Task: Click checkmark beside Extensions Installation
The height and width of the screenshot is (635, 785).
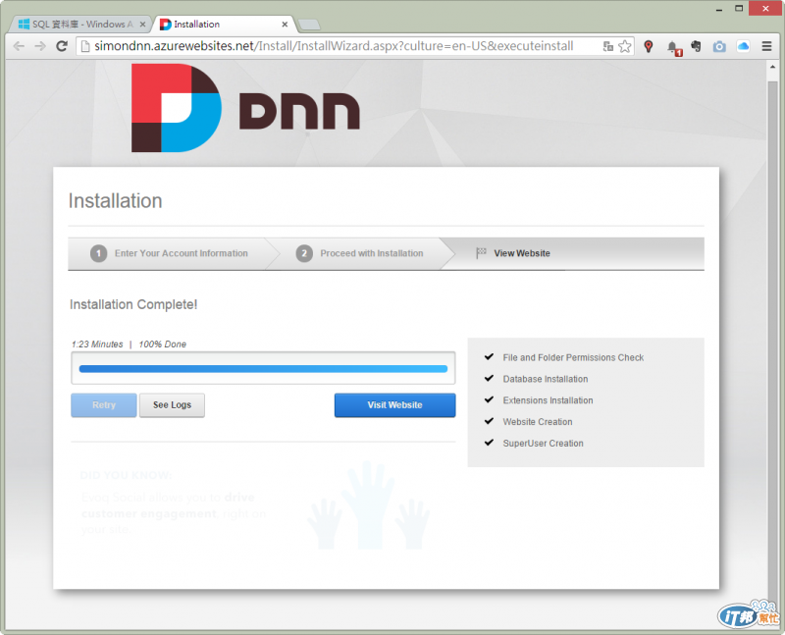Action: pos(489,399)
